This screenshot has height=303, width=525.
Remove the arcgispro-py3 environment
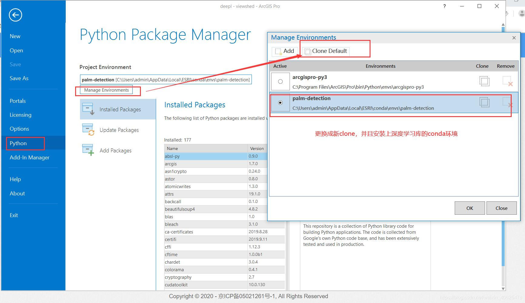(507, 81)
